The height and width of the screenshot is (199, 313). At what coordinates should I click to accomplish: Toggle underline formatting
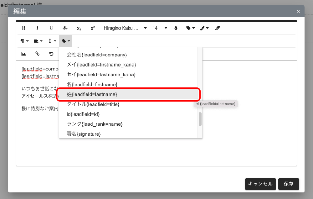pyautogui.click(x=51, y=28)
